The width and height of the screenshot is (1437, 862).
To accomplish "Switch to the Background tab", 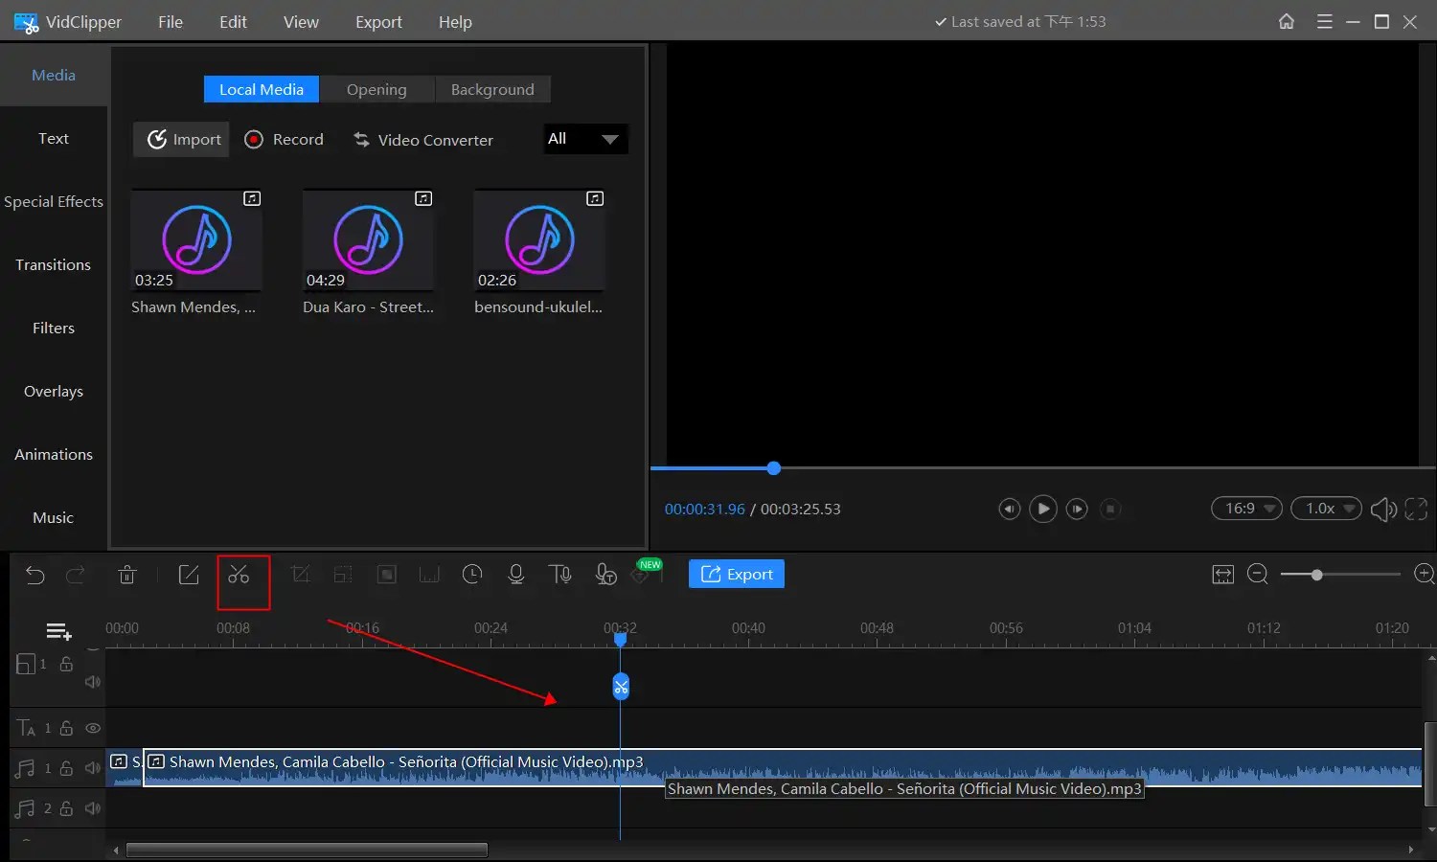I will click(492, 89).
